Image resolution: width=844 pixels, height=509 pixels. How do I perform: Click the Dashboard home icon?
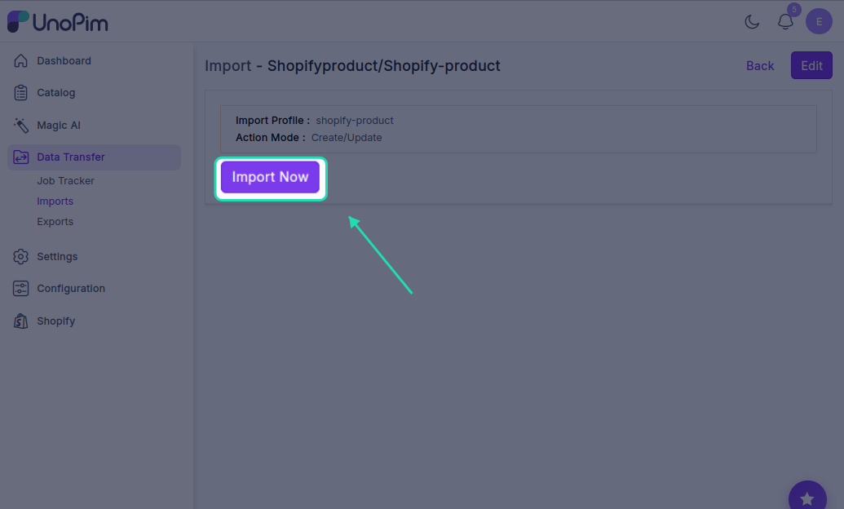click(20, 60)
